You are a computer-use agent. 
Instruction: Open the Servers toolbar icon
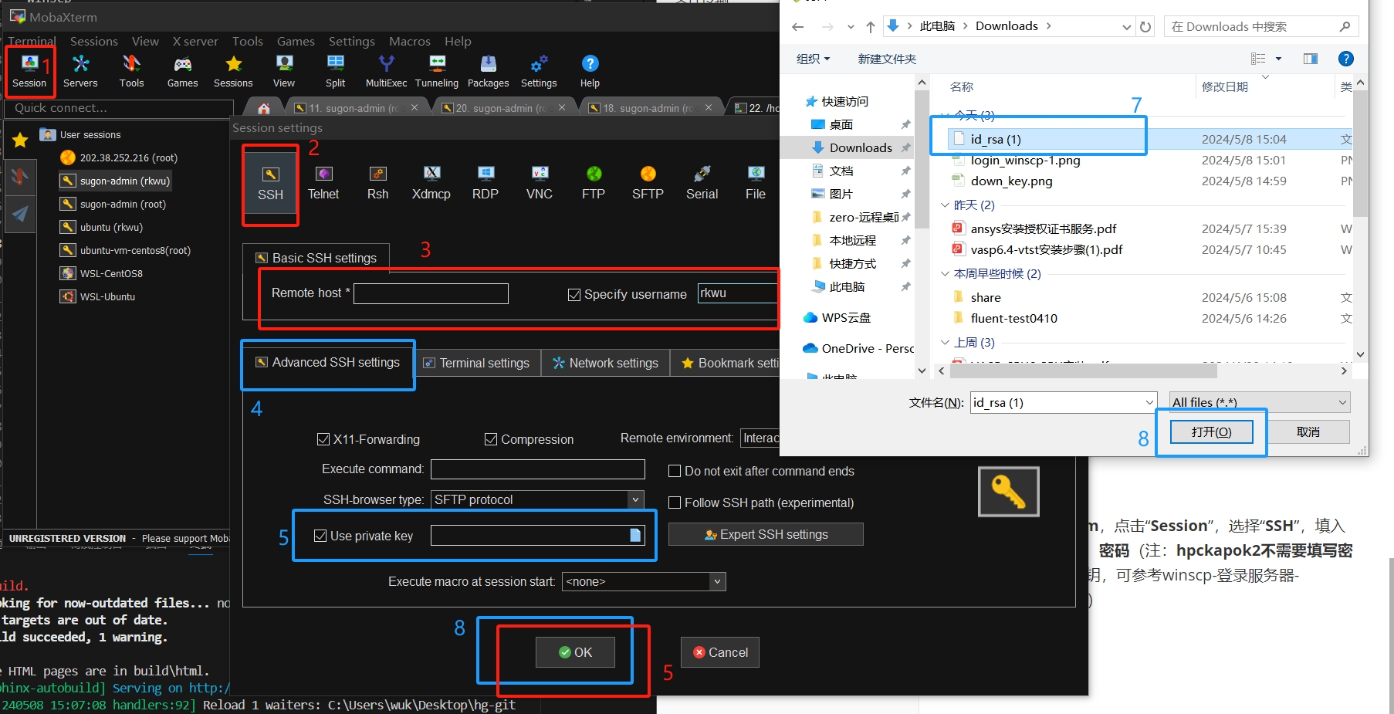click(80, 71)
